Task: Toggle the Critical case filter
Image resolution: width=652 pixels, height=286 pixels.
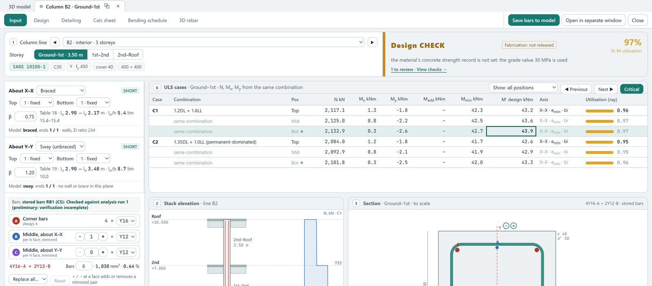Action: click(632, 89)
